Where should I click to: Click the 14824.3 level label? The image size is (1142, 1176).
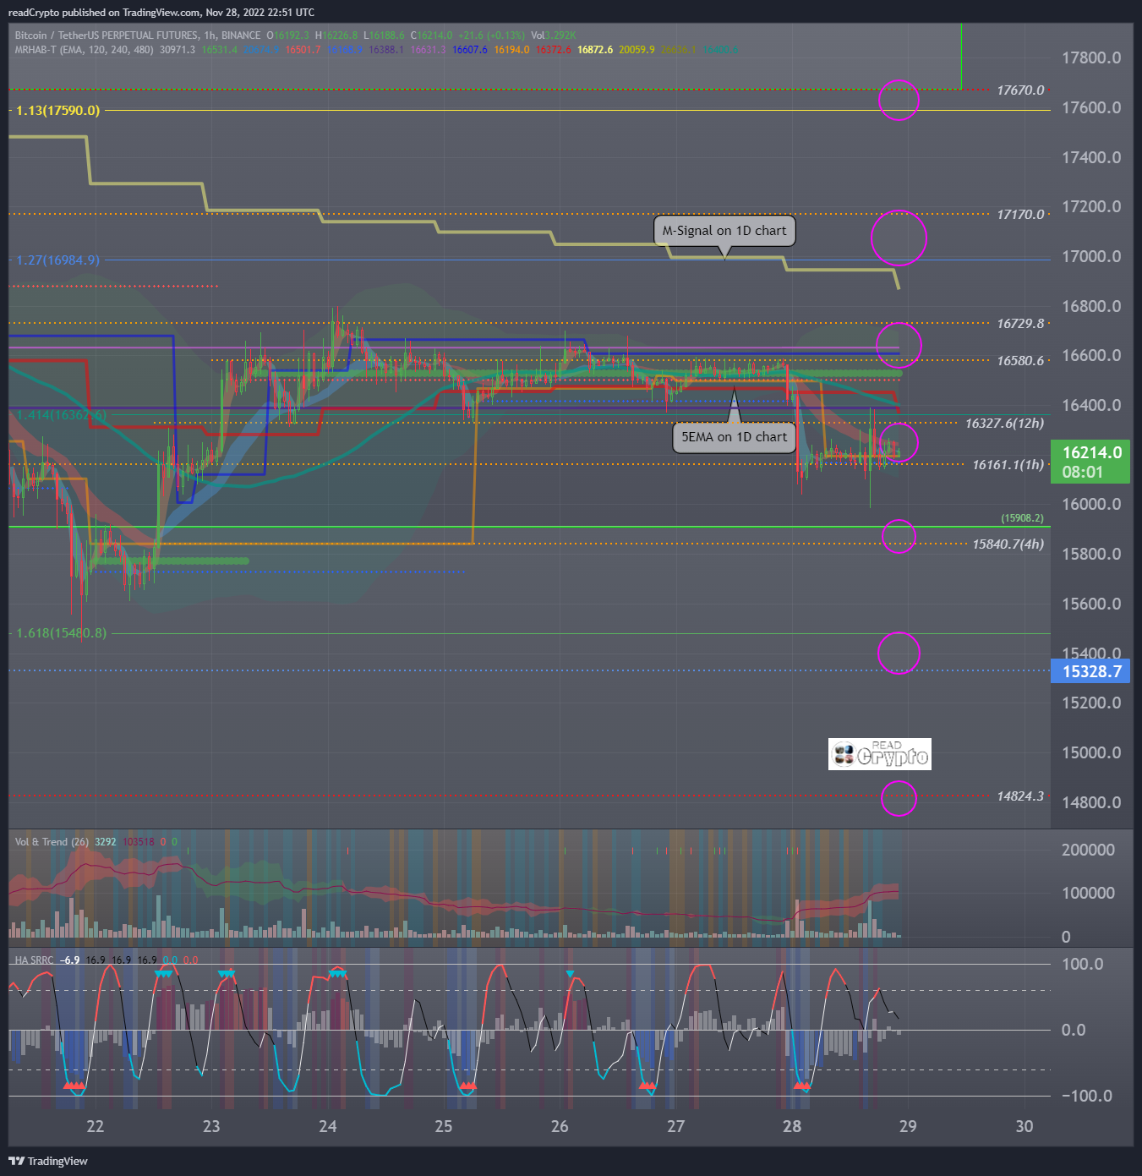[1020, 796]
